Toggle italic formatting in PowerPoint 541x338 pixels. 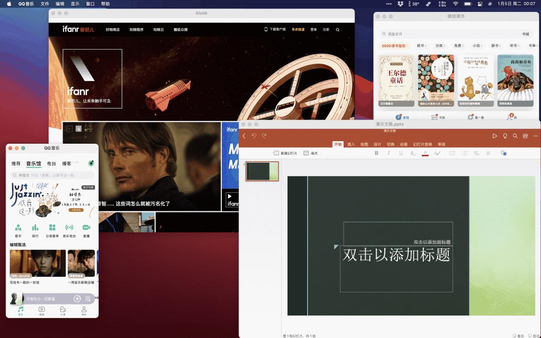(389, 153)
